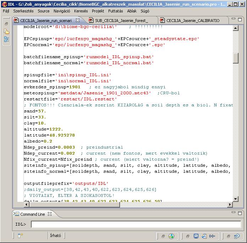247x243 pixels.
Task: Maximize the Command Line panel
Action: pyautogui.click(x=240, y=213)
